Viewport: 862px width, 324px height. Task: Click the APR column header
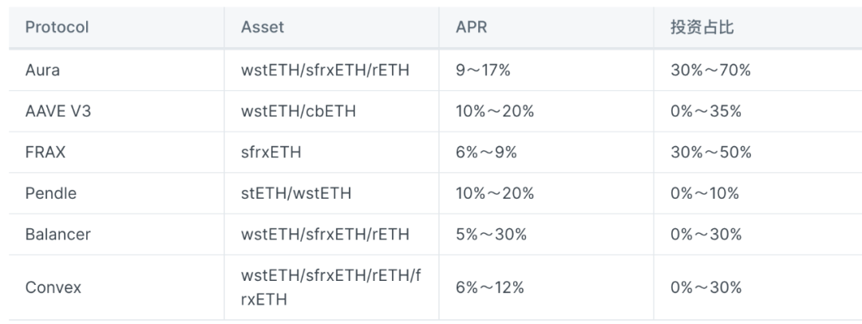471,27
